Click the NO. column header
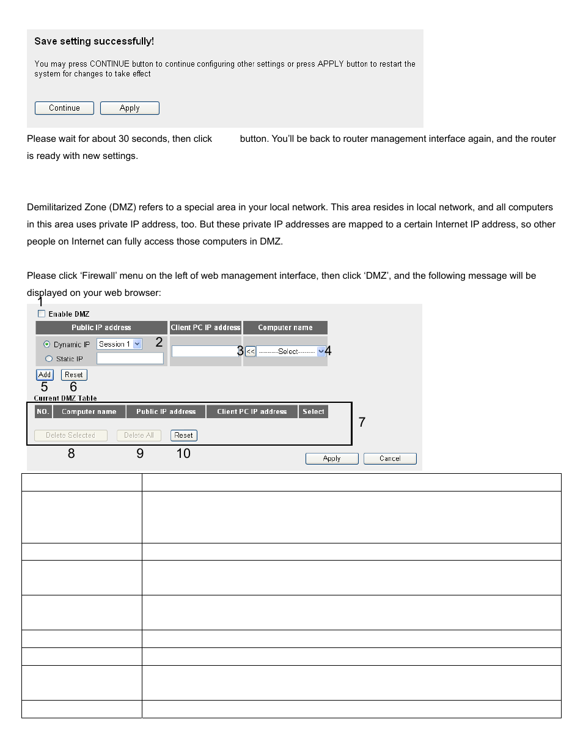The image size is (583, 755). [x=43, y=411]
